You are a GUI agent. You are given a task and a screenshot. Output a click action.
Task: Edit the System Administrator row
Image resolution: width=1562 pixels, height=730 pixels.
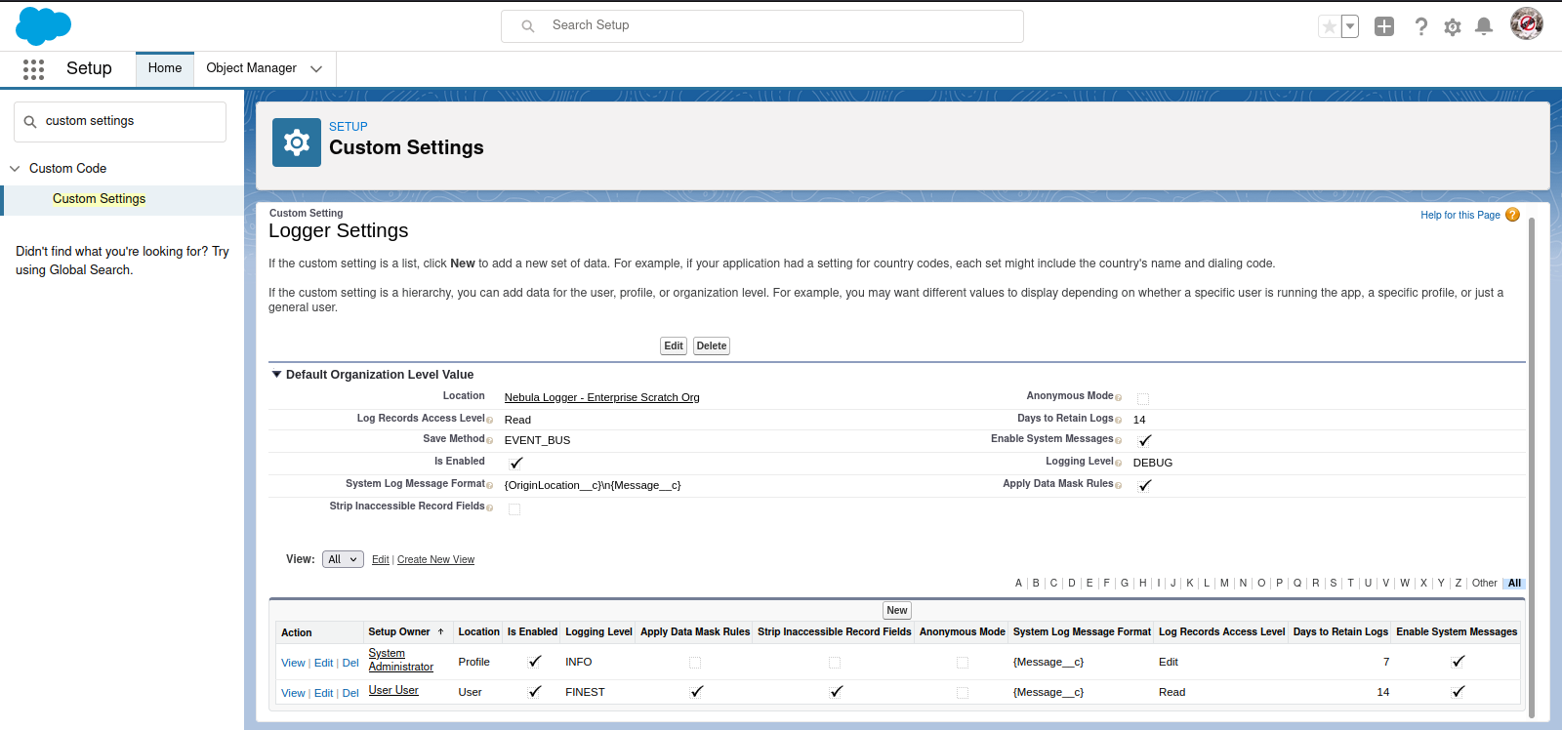point(323,664)
